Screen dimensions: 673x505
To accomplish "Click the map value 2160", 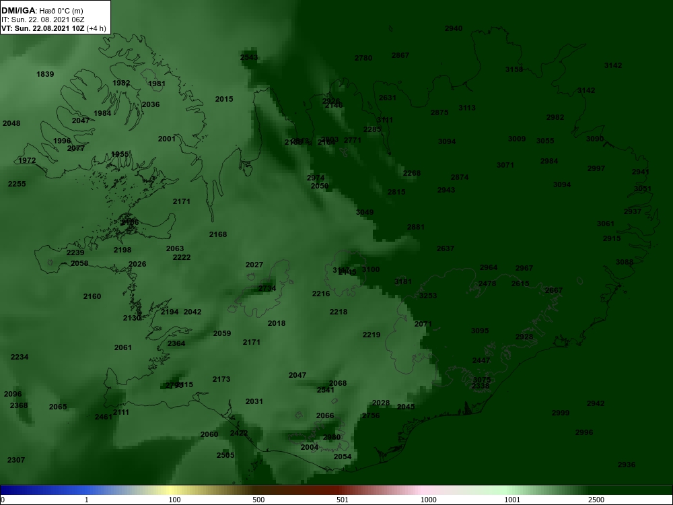I will click(92, 296).
